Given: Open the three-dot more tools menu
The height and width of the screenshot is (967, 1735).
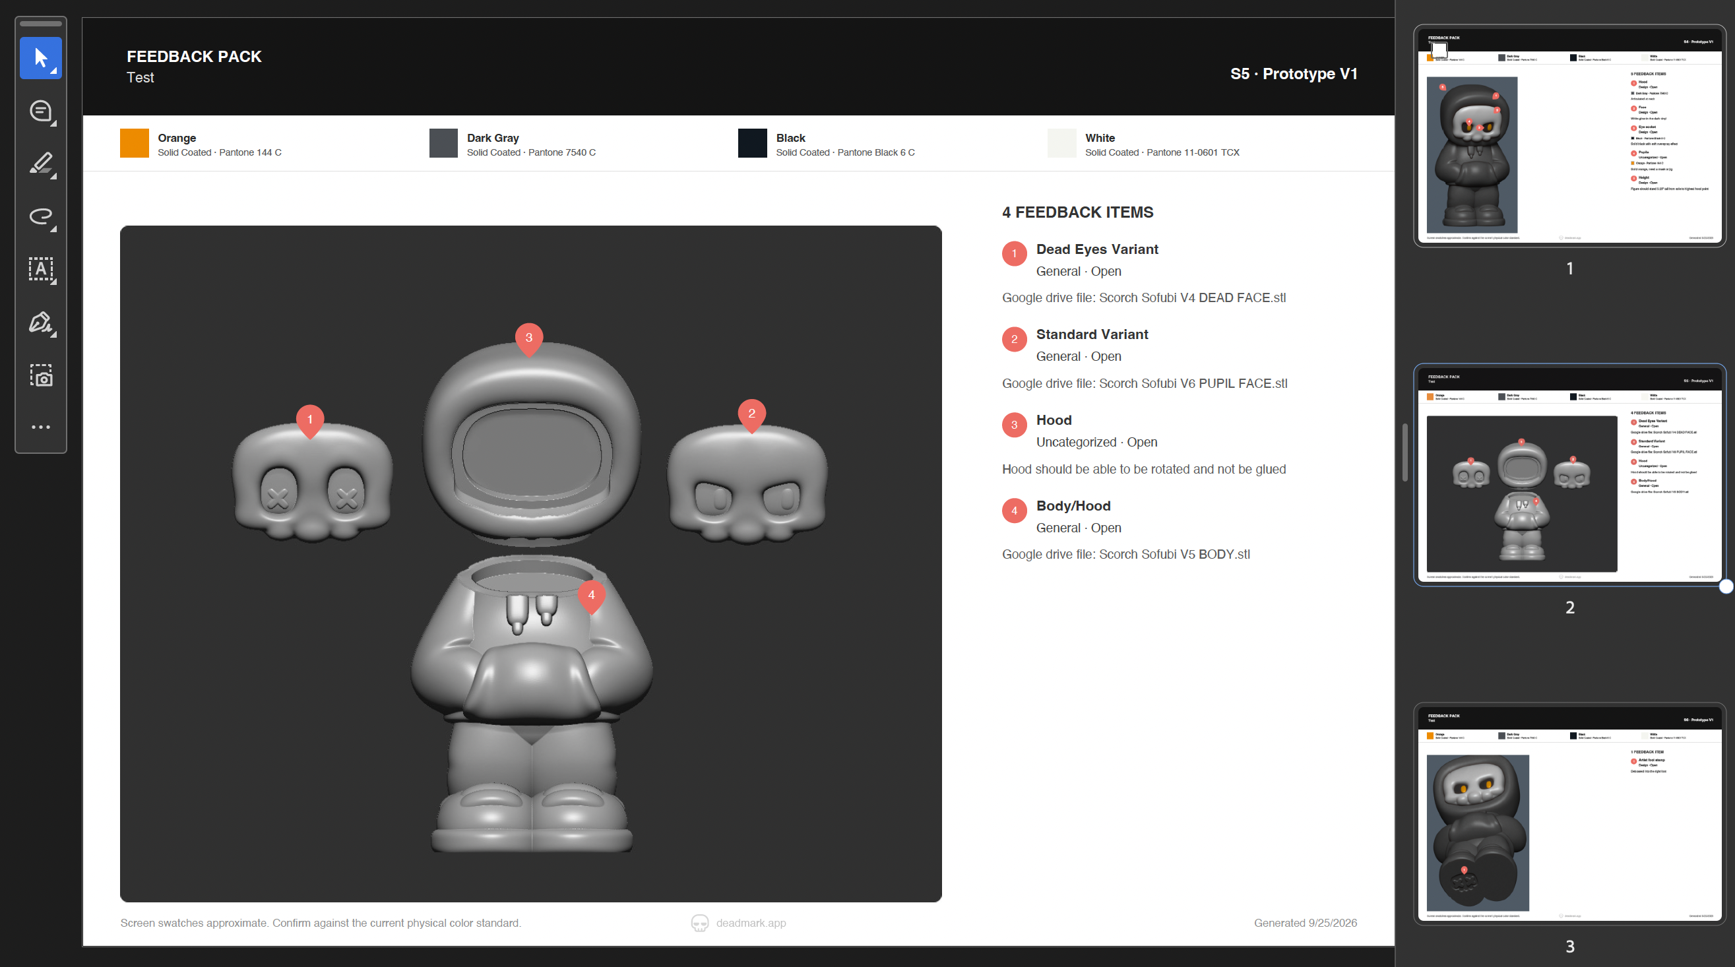Looking at the screenshot, I should (40, 427).
